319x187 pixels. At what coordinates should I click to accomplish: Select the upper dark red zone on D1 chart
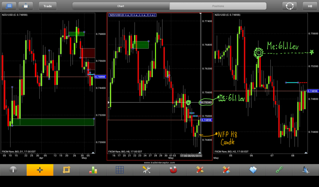click(x=88, y=53)
